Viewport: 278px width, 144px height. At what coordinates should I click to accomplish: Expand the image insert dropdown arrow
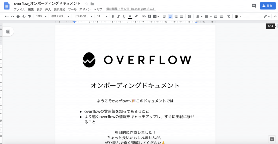coord(158,17)
